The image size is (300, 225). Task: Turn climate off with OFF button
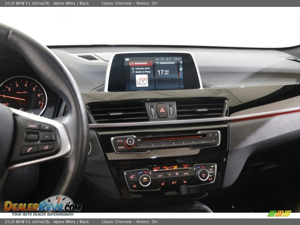[x=160, y=176]
